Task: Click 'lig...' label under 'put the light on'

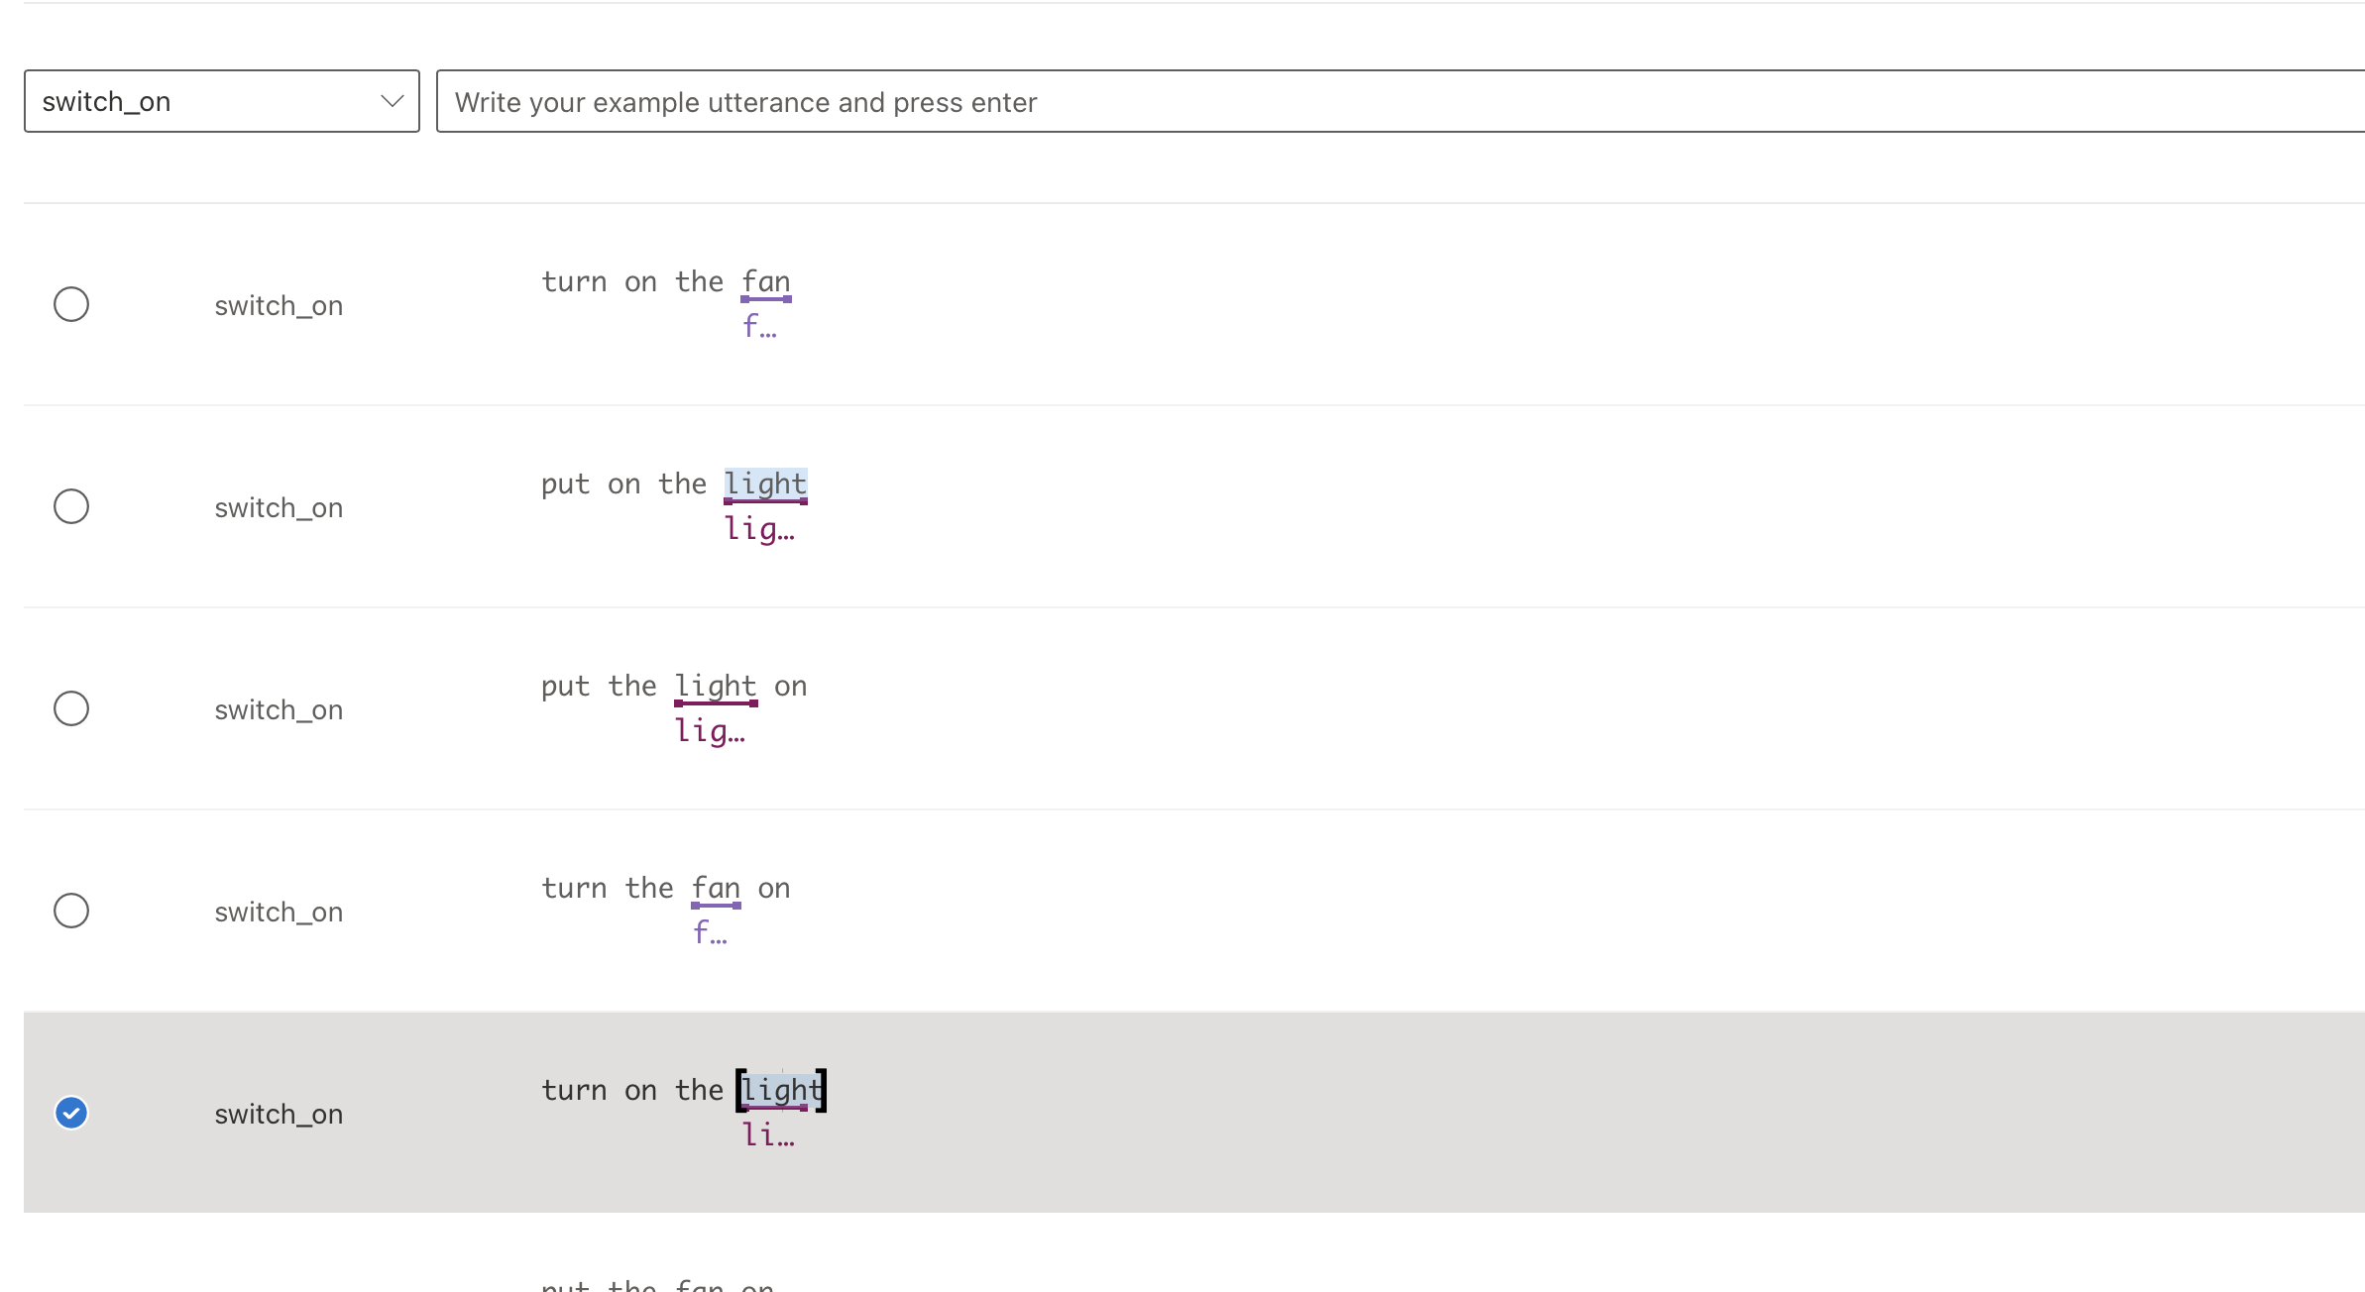Action: point(710,731)
